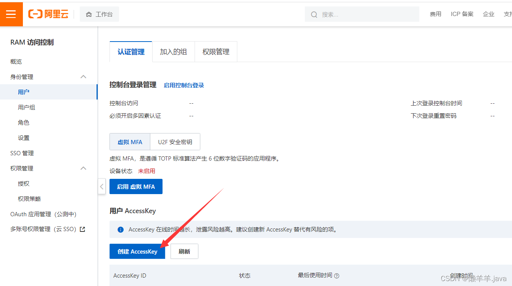Viewport: 512px width, 286px height.
Task: Click the 上次登录控制台时间 label
Action: coord(436,103)
